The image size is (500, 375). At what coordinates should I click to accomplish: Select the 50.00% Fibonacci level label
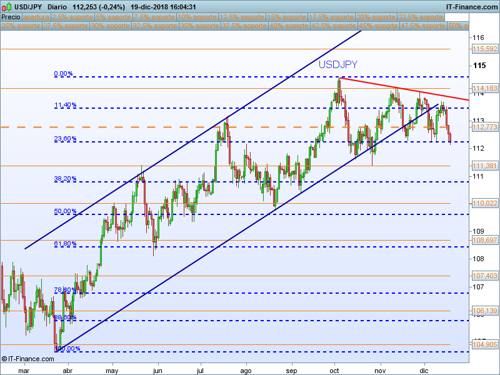(66, 211)
